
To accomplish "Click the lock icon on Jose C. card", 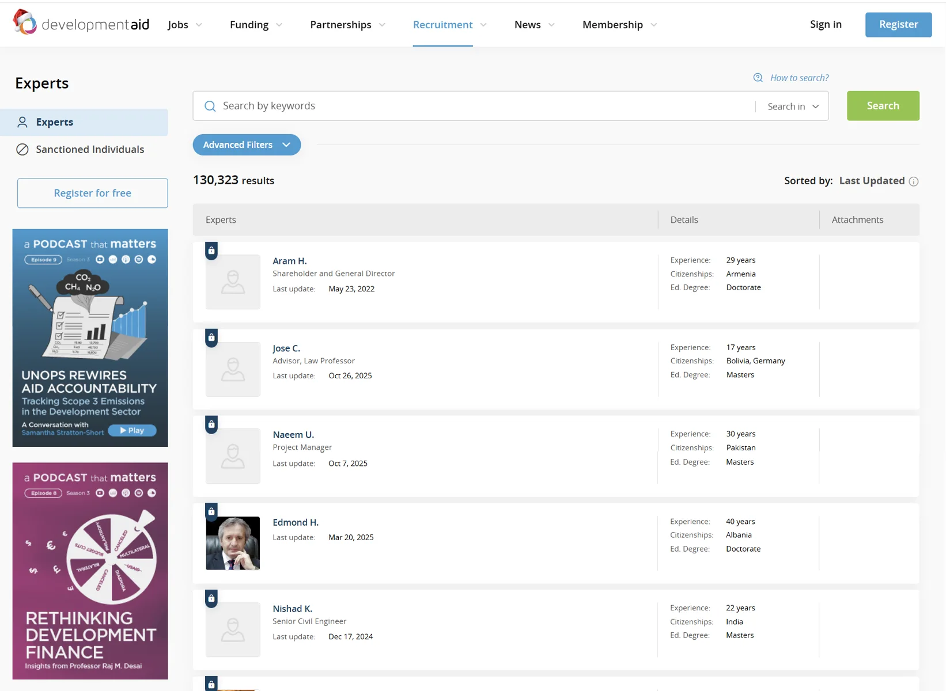I will [211, 337].
